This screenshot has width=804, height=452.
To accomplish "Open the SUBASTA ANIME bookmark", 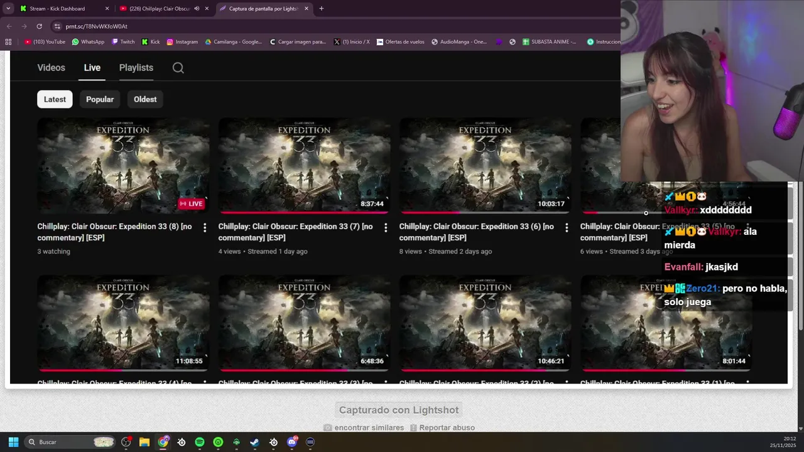I will point(549,42).
